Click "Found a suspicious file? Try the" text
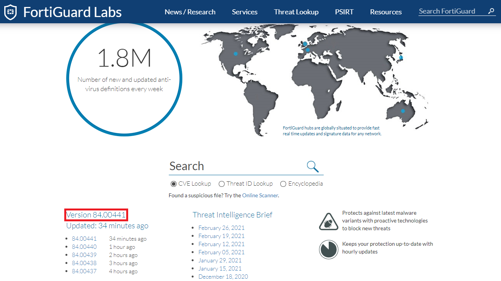 point(205,195)
